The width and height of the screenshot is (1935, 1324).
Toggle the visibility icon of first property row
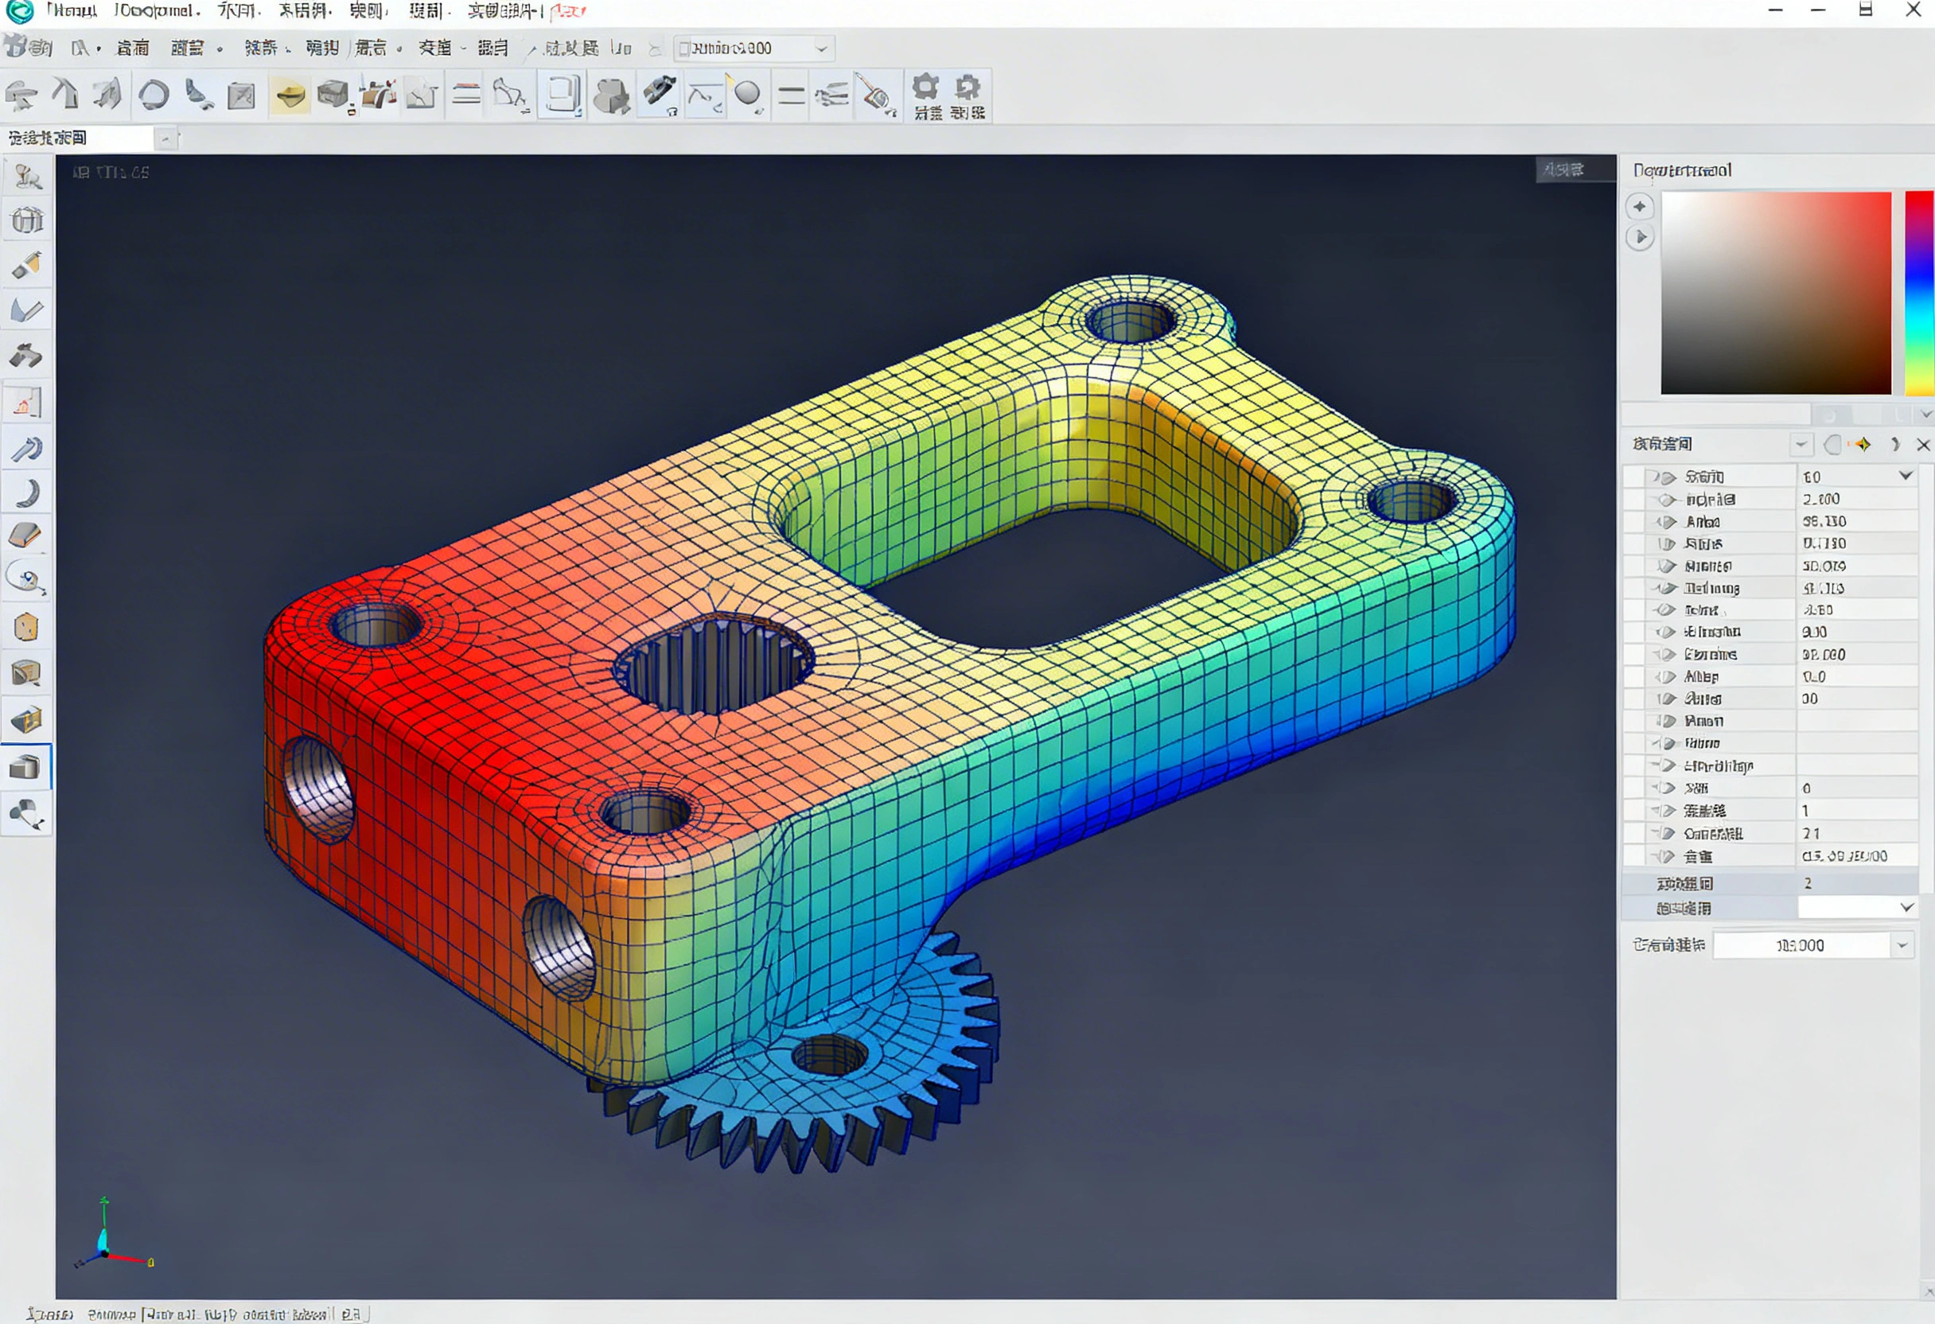click(x=1668, y=477)
